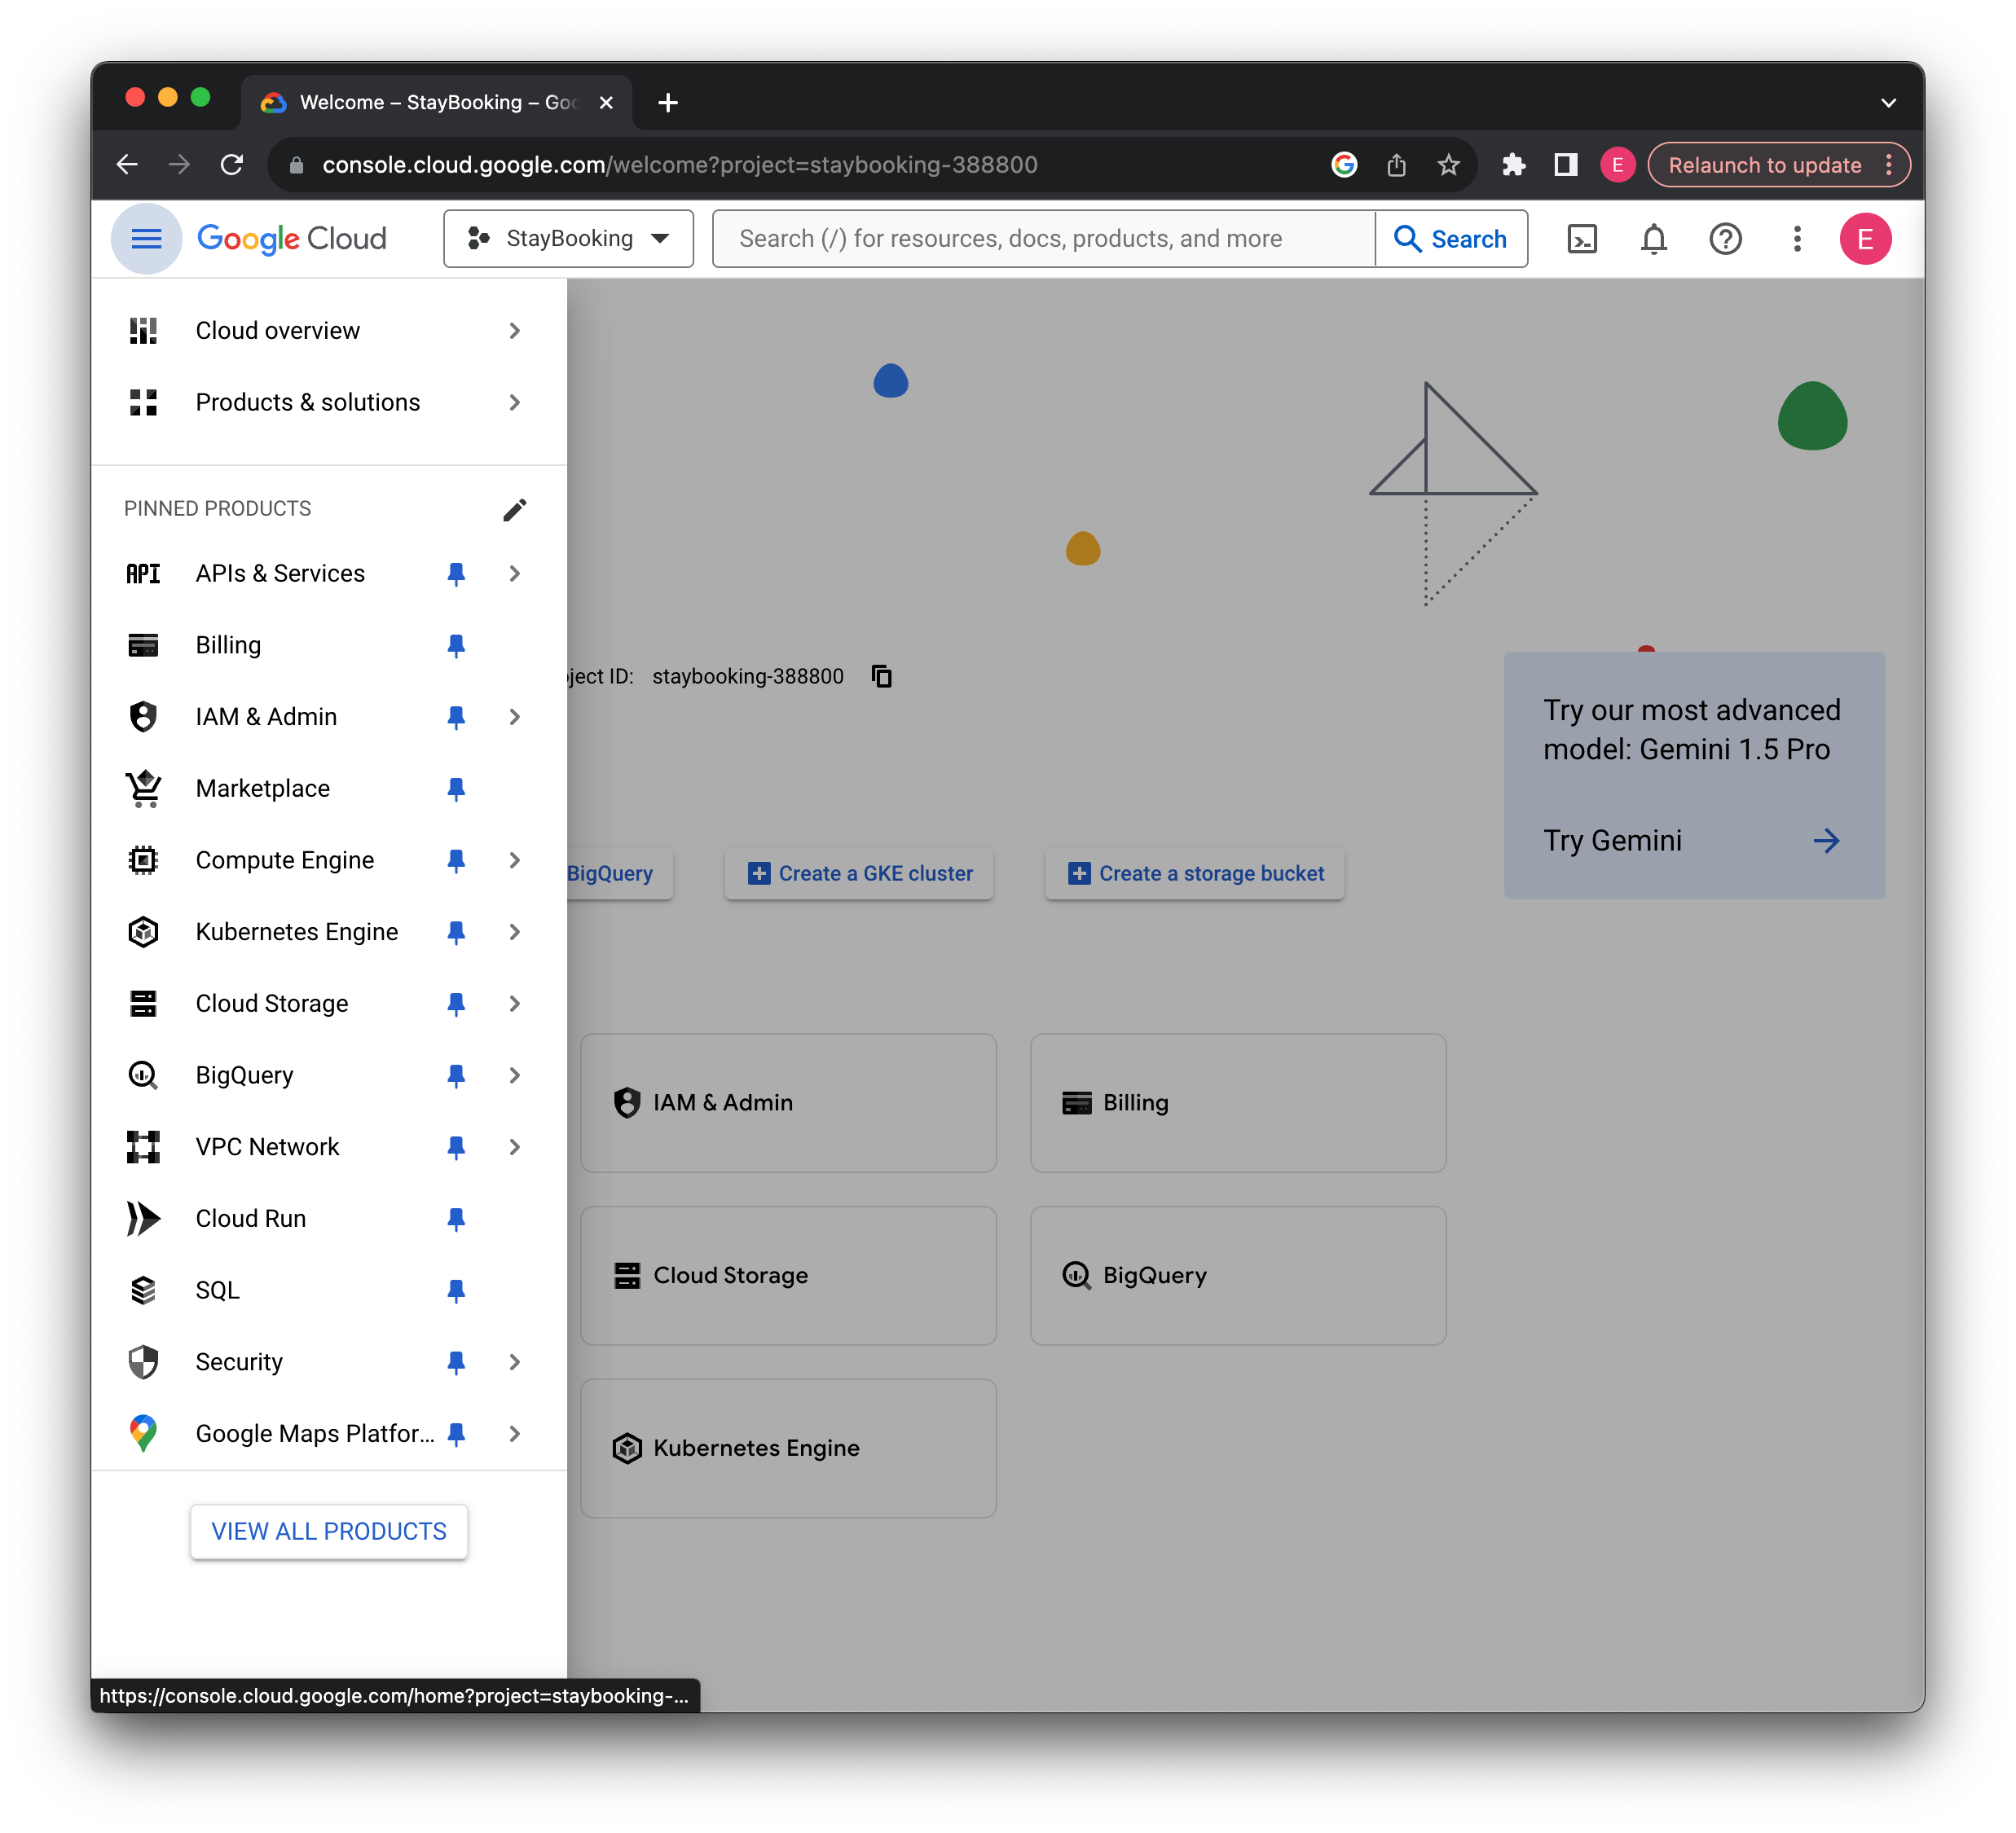Image resolution: width=2016 pixels, height=1833 pixels.
Task: Edit pinned products with pencil icon
Action: coord(514,510)
